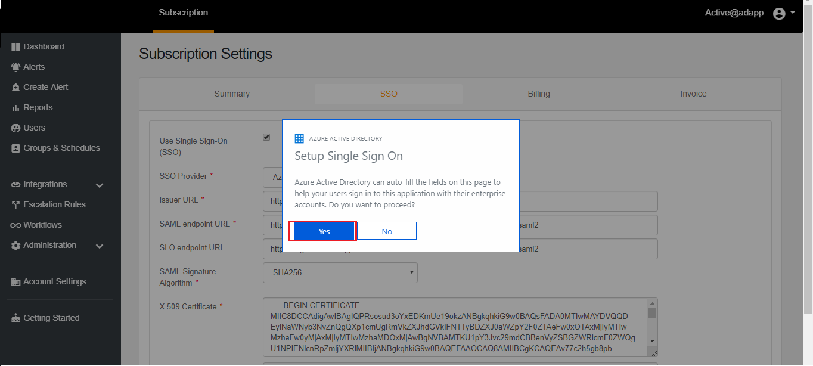
Task: Expand the Administration menu chevron
Action: coord(100,246)
